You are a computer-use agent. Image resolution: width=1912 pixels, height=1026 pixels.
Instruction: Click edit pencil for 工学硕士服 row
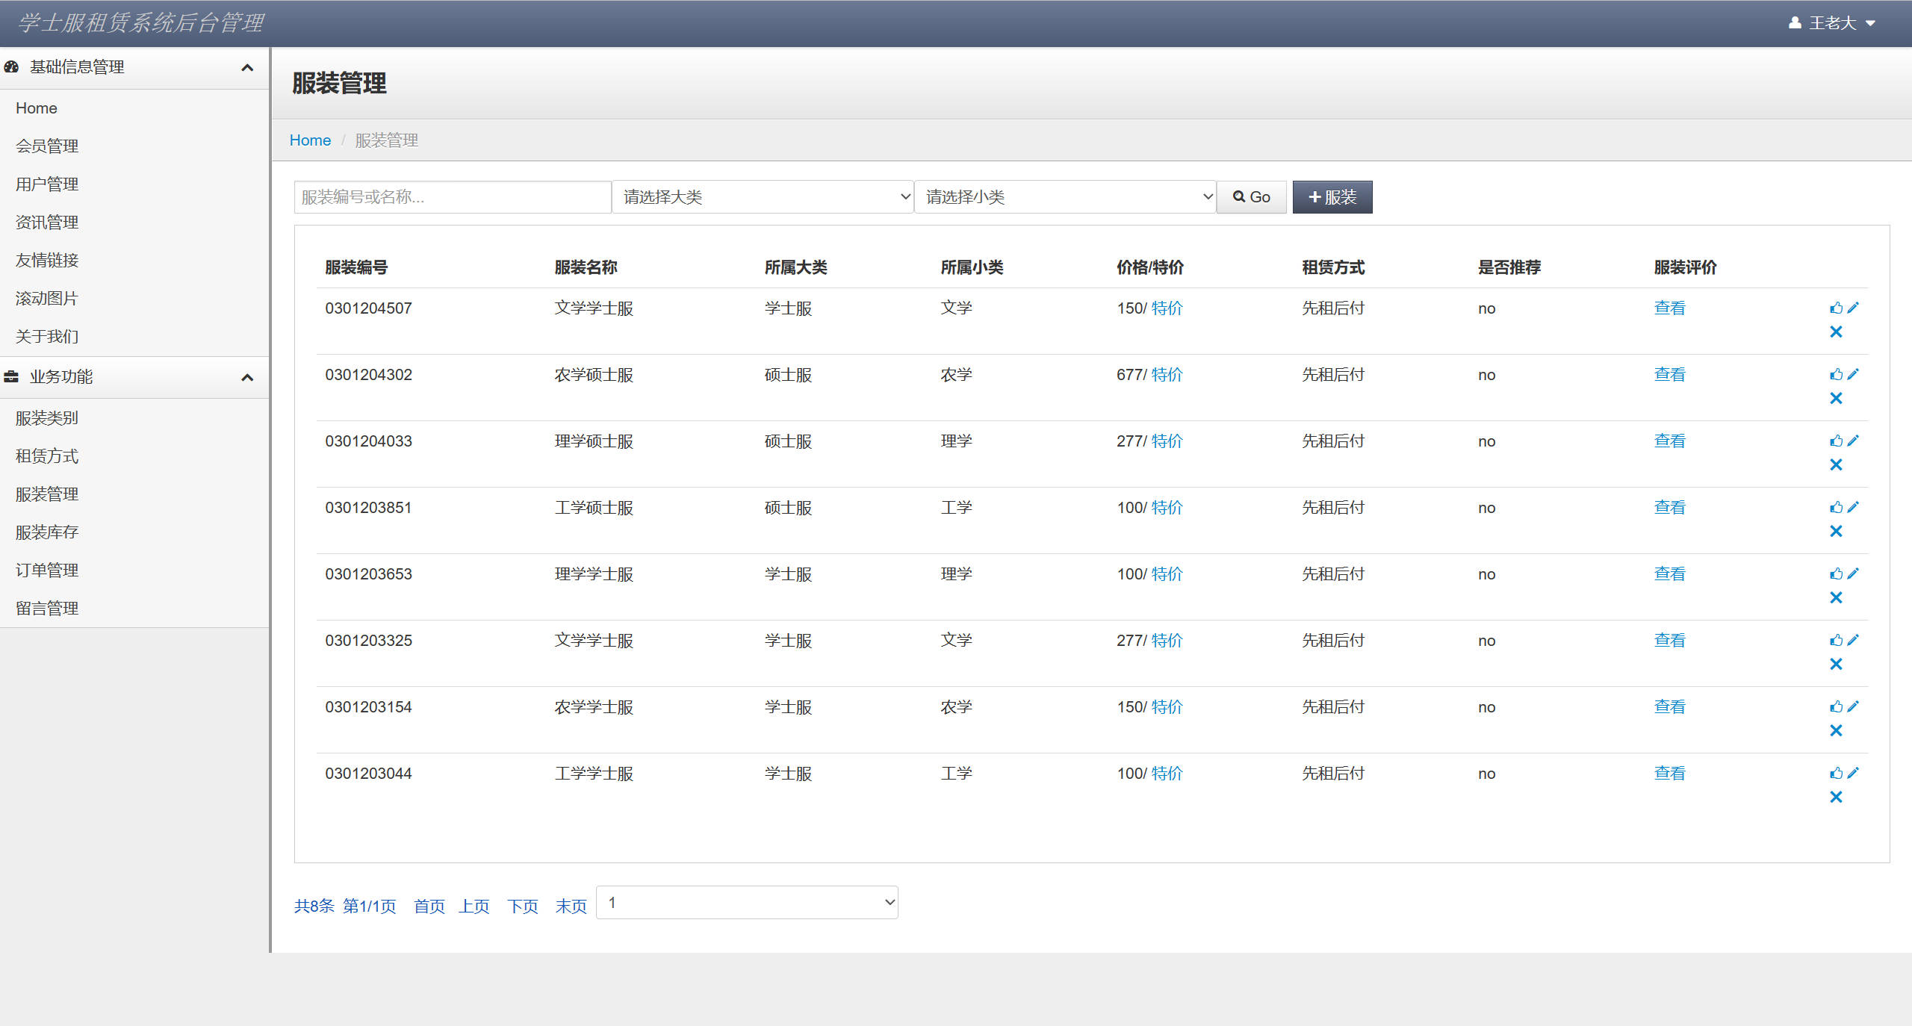(x=1853, y=507)
